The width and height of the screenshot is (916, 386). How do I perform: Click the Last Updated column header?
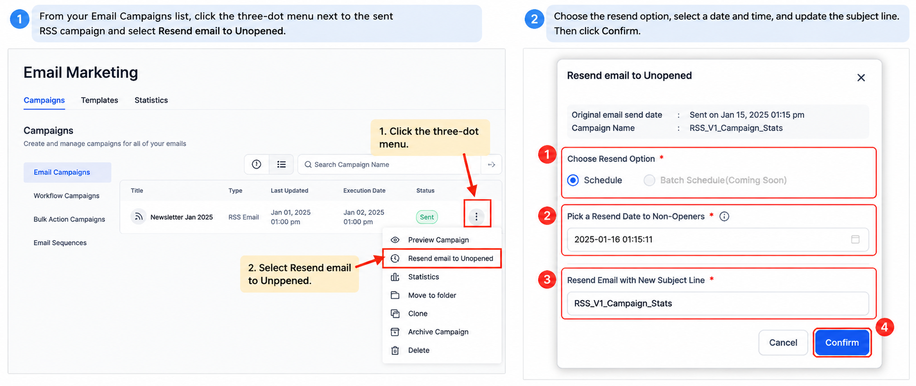(x=289, y=191)
